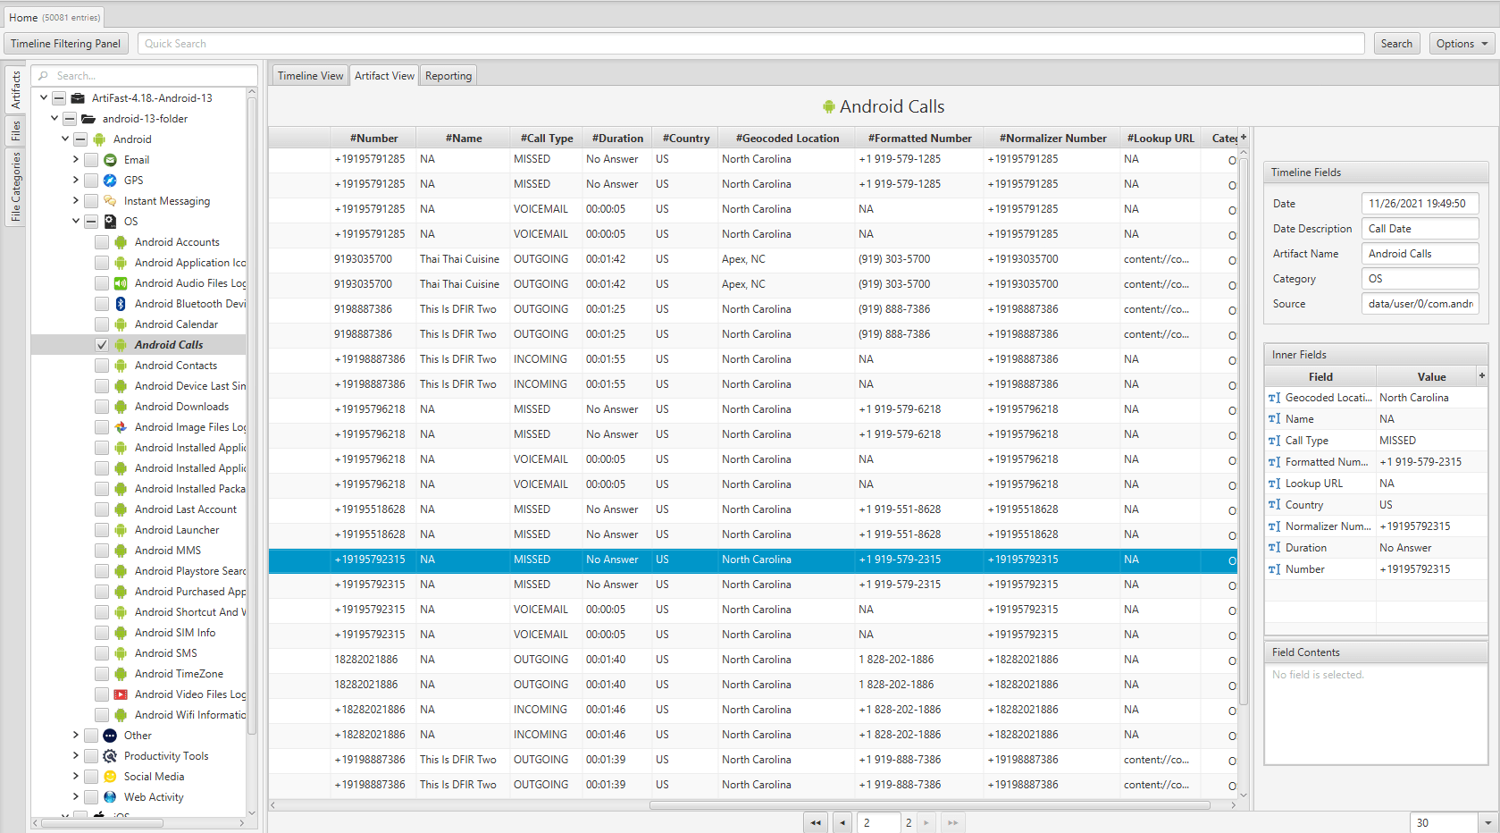Open the File Categories side tab
The image size is (1500, 833).
click(x=15, y=187)
